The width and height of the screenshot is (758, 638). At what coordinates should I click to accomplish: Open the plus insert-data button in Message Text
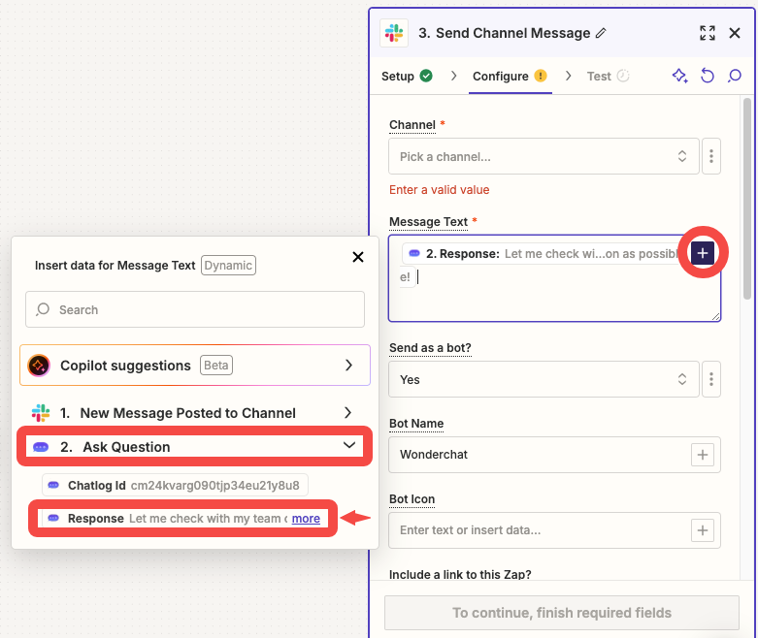(704, 253)
